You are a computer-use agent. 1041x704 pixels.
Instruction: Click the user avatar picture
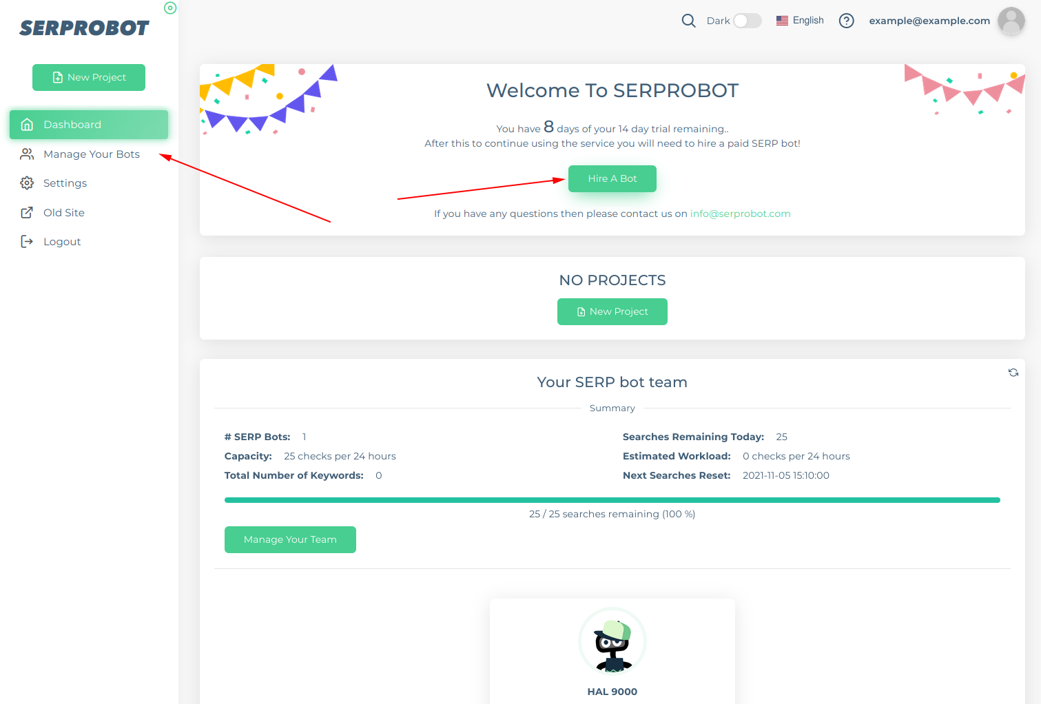coord(1011,21)
